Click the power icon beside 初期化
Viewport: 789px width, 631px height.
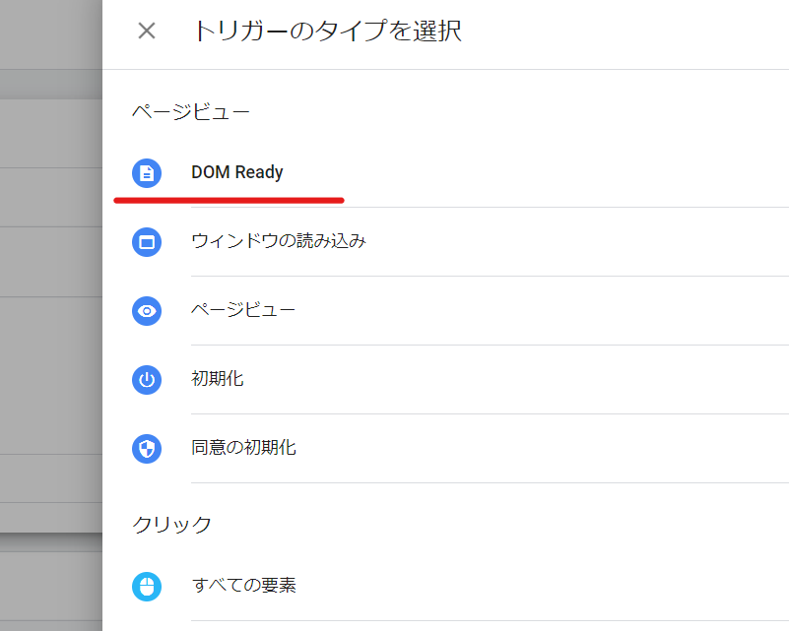click(147, 380)
